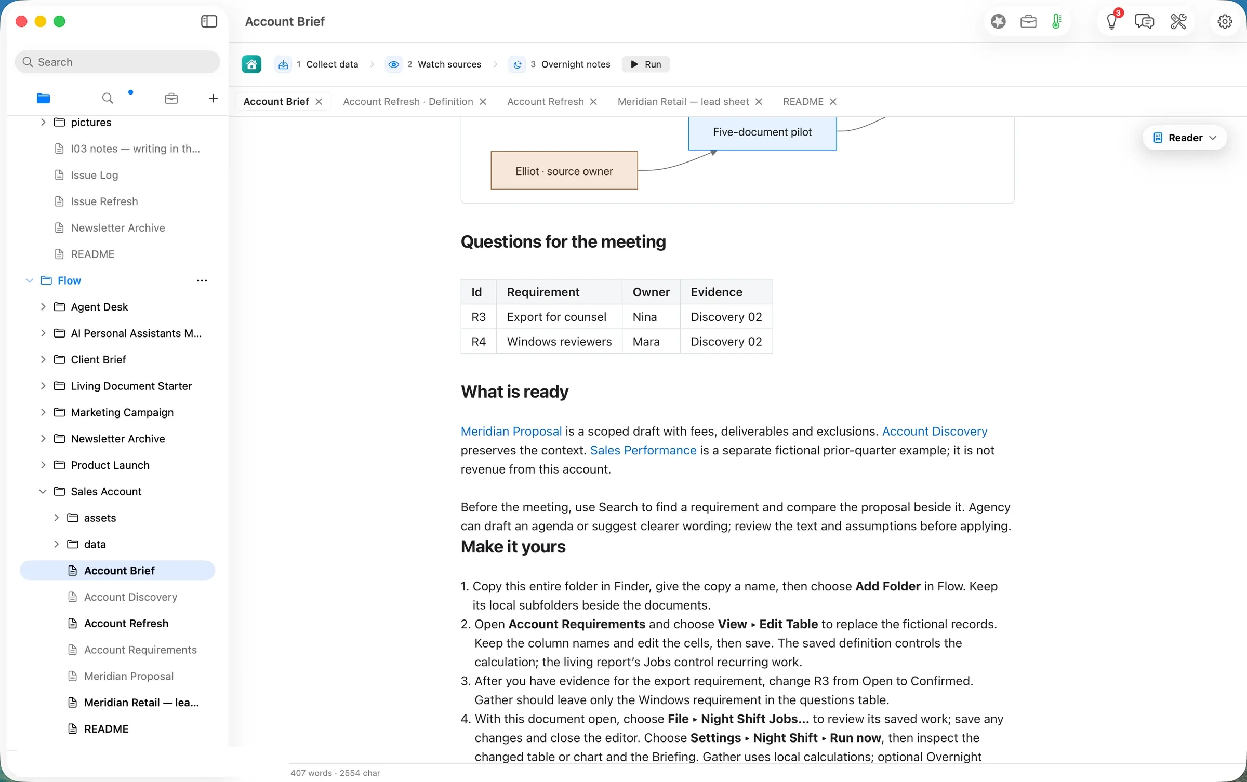Select the sidebar briefcase icon
Image resolution: width=1247 pixels, height=782 pixels.
(x=171, y=98)
